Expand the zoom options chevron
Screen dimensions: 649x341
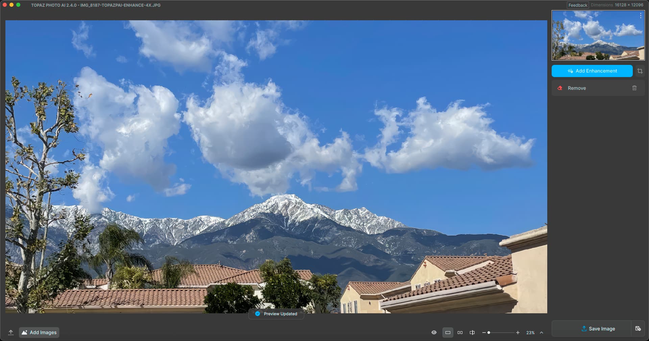coord(542,333)
